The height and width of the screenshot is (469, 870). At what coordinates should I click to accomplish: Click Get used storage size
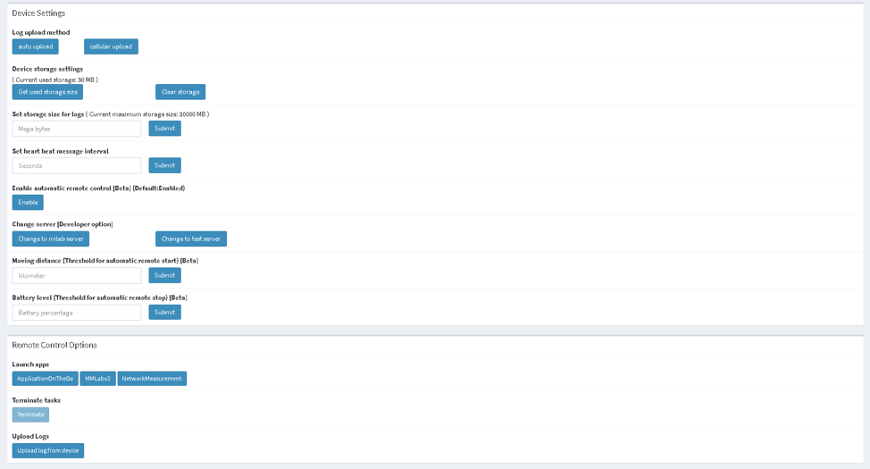47,92
